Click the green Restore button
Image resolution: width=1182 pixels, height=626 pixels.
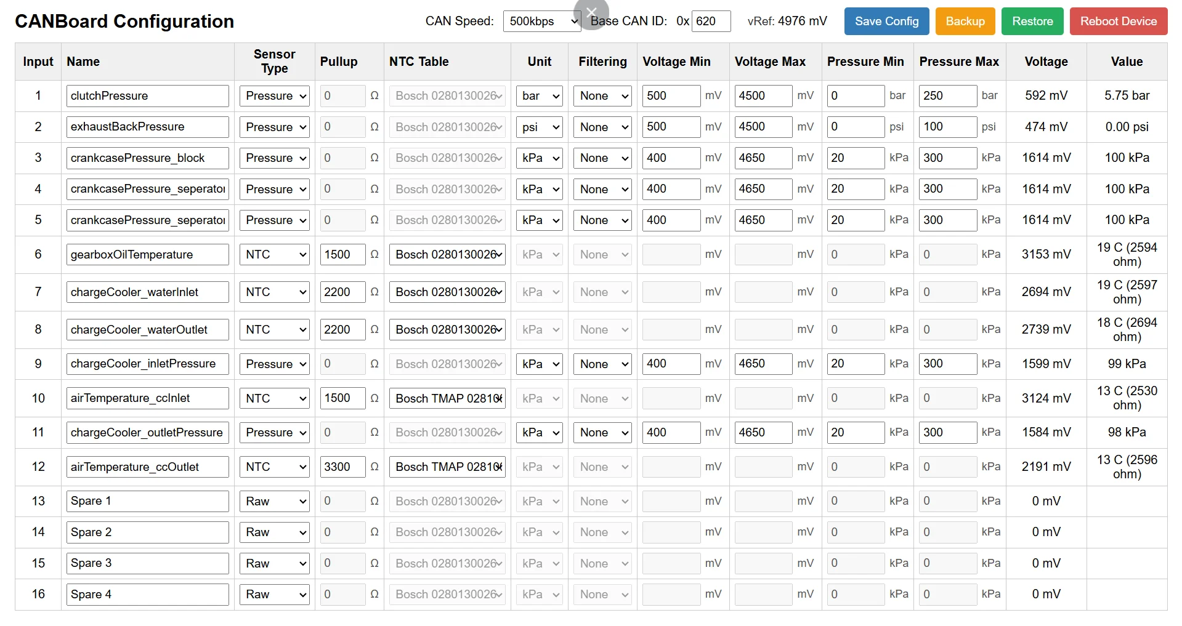(x=1032, y=21)
